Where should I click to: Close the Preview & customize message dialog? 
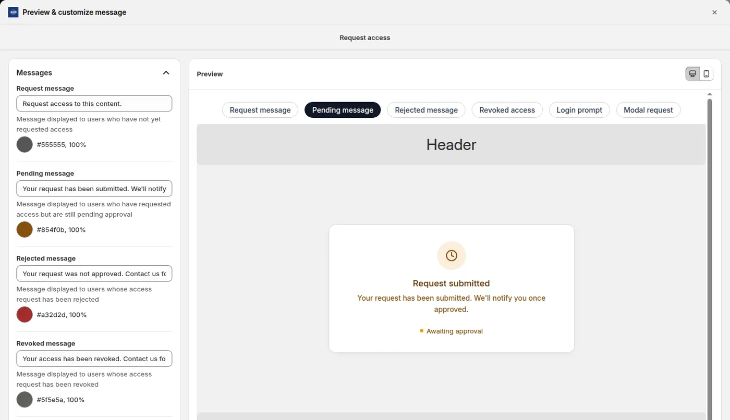pyautogui.click(x=714, y=13)
